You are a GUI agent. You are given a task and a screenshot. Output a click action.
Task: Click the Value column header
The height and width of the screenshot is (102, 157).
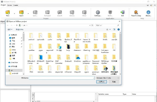134,94
